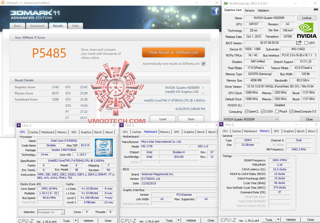Open About tab in CPU-Z Memory window
Viewport: 320px width, 223px height.
pyautogui.click(x=312, y=131)
